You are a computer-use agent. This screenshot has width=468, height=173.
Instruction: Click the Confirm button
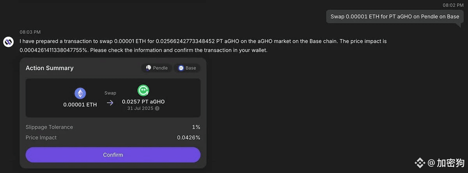click(x=113, y=155)
